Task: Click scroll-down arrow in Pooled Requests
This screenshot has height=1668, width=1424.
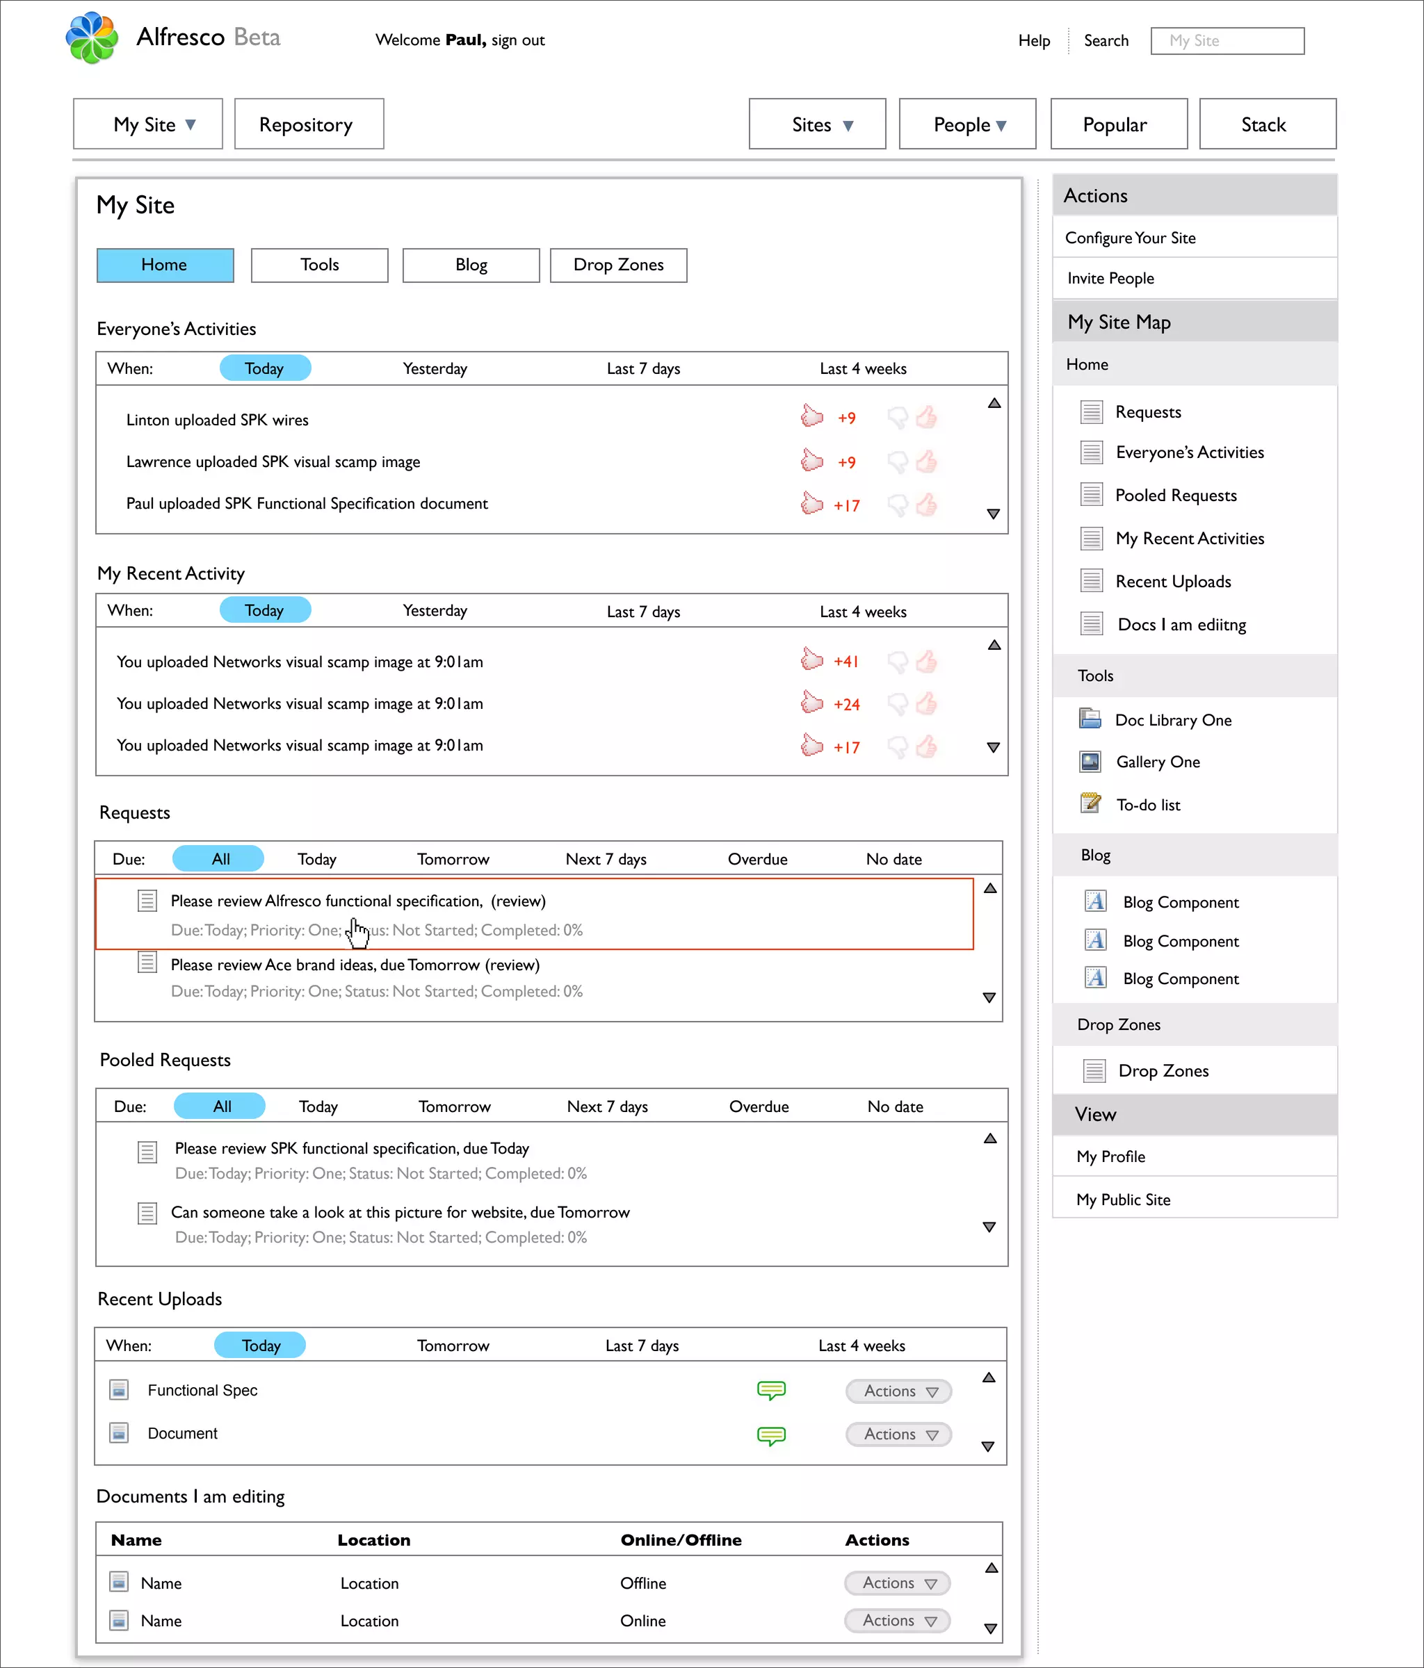Action: pyautogui.click(x=990, y=1227)
